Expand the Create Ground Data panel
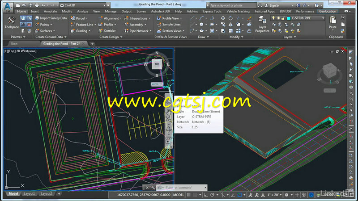This screenshot has width=358, height=201. 51,37
